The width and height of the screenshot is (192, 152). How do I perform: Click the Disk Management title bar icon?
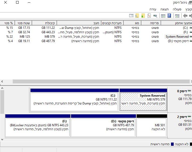coord(190,3)
